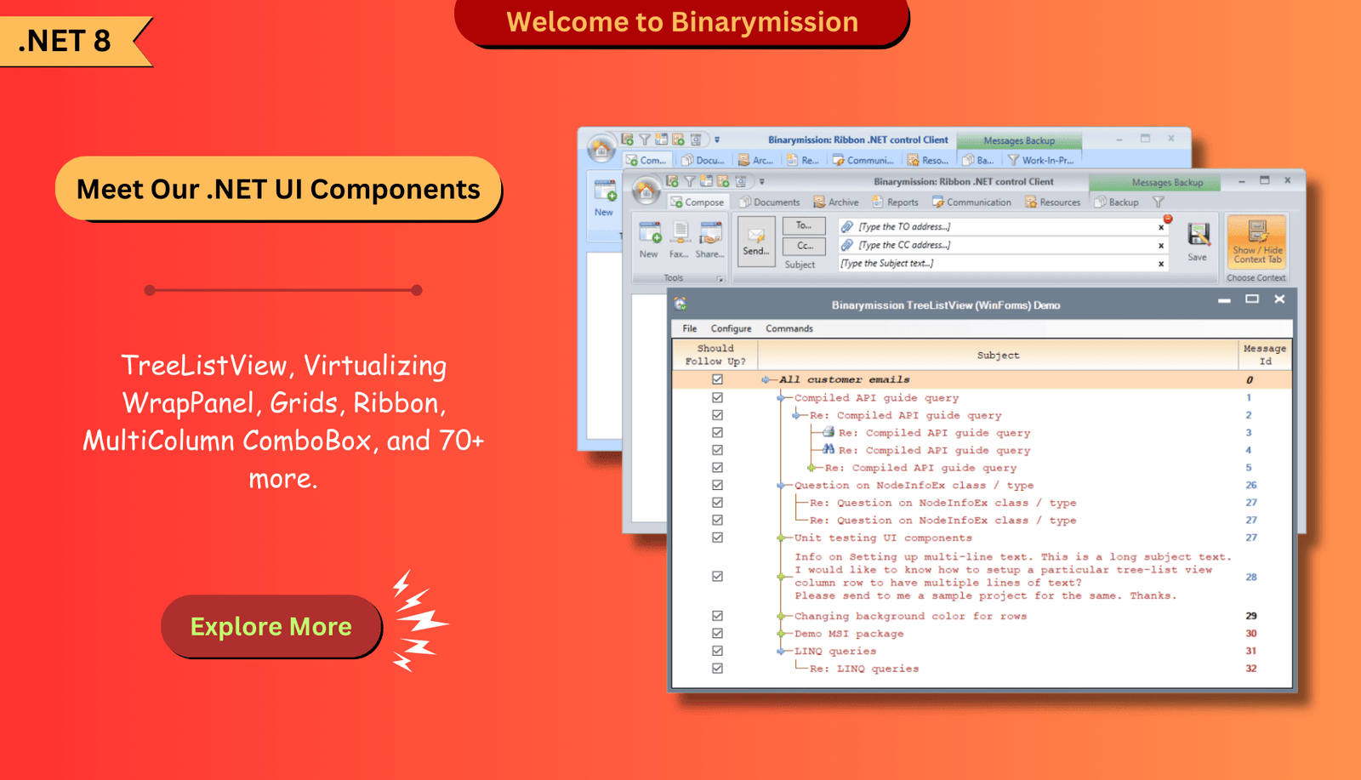Toggle follow-up checkbox for Compiled API guide query (id 1)
Screen dimensions: 1361x780
coord(717,397)
